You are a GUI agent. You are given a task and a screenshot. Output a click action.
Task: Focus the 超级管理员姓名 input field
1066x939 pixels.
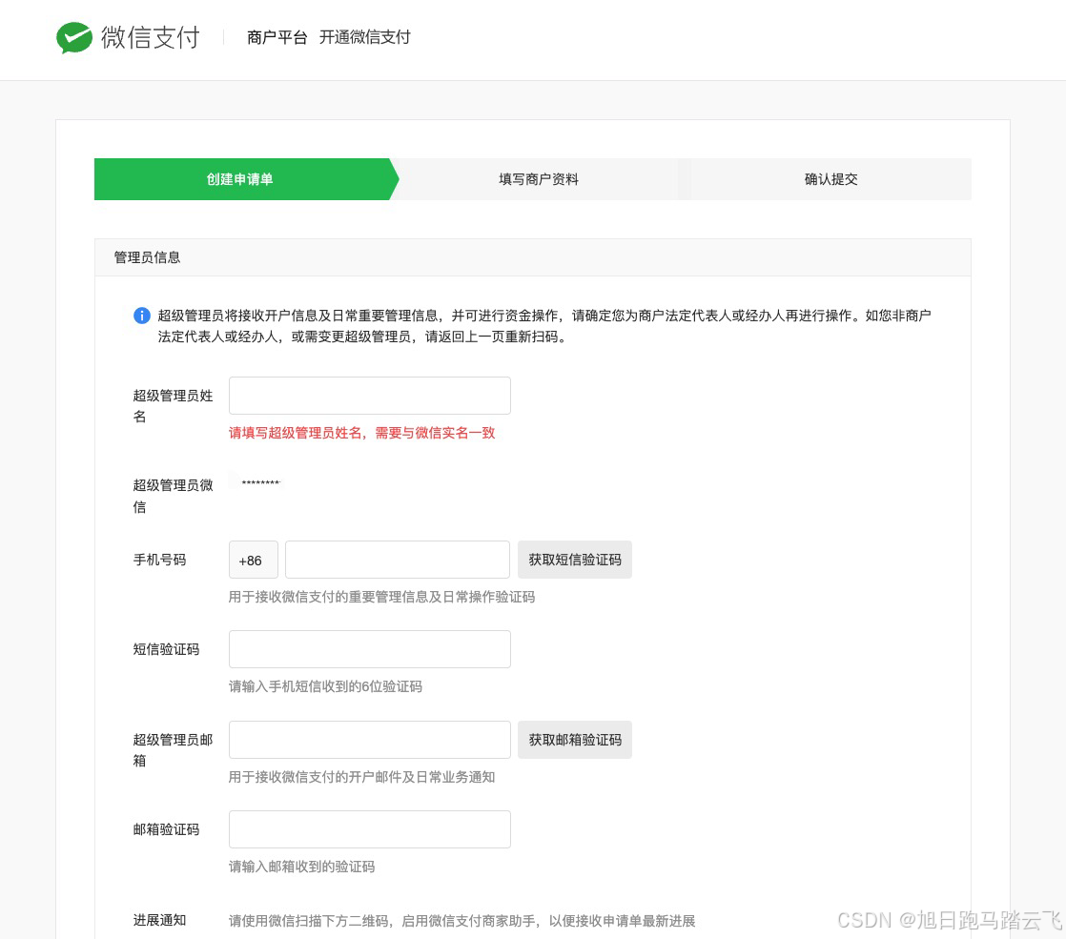(370, 396)
